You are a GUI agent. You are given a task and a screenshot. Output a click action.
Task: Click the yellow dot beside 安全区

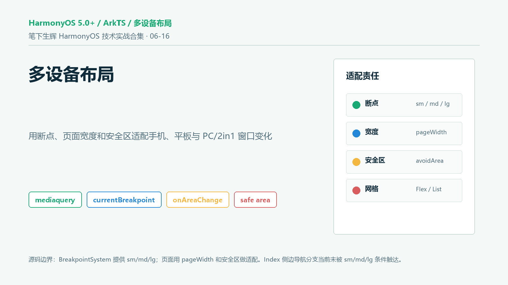pyautogui.click(x=356, y=162)
